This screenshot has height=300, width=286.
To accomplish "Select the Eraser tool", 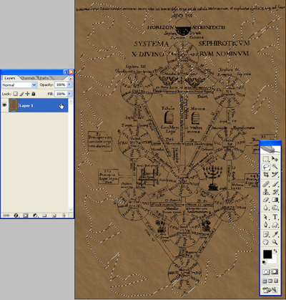I will point(266,200).
